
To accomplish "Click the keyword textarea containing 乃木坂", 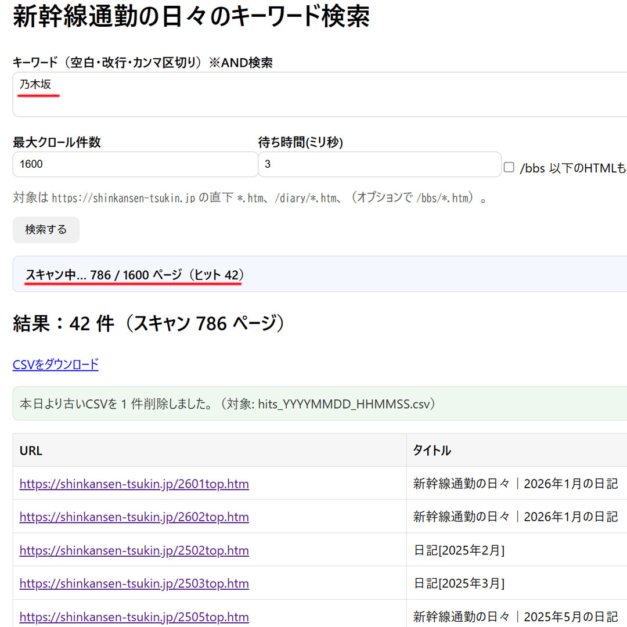I will tap(319, 95).
